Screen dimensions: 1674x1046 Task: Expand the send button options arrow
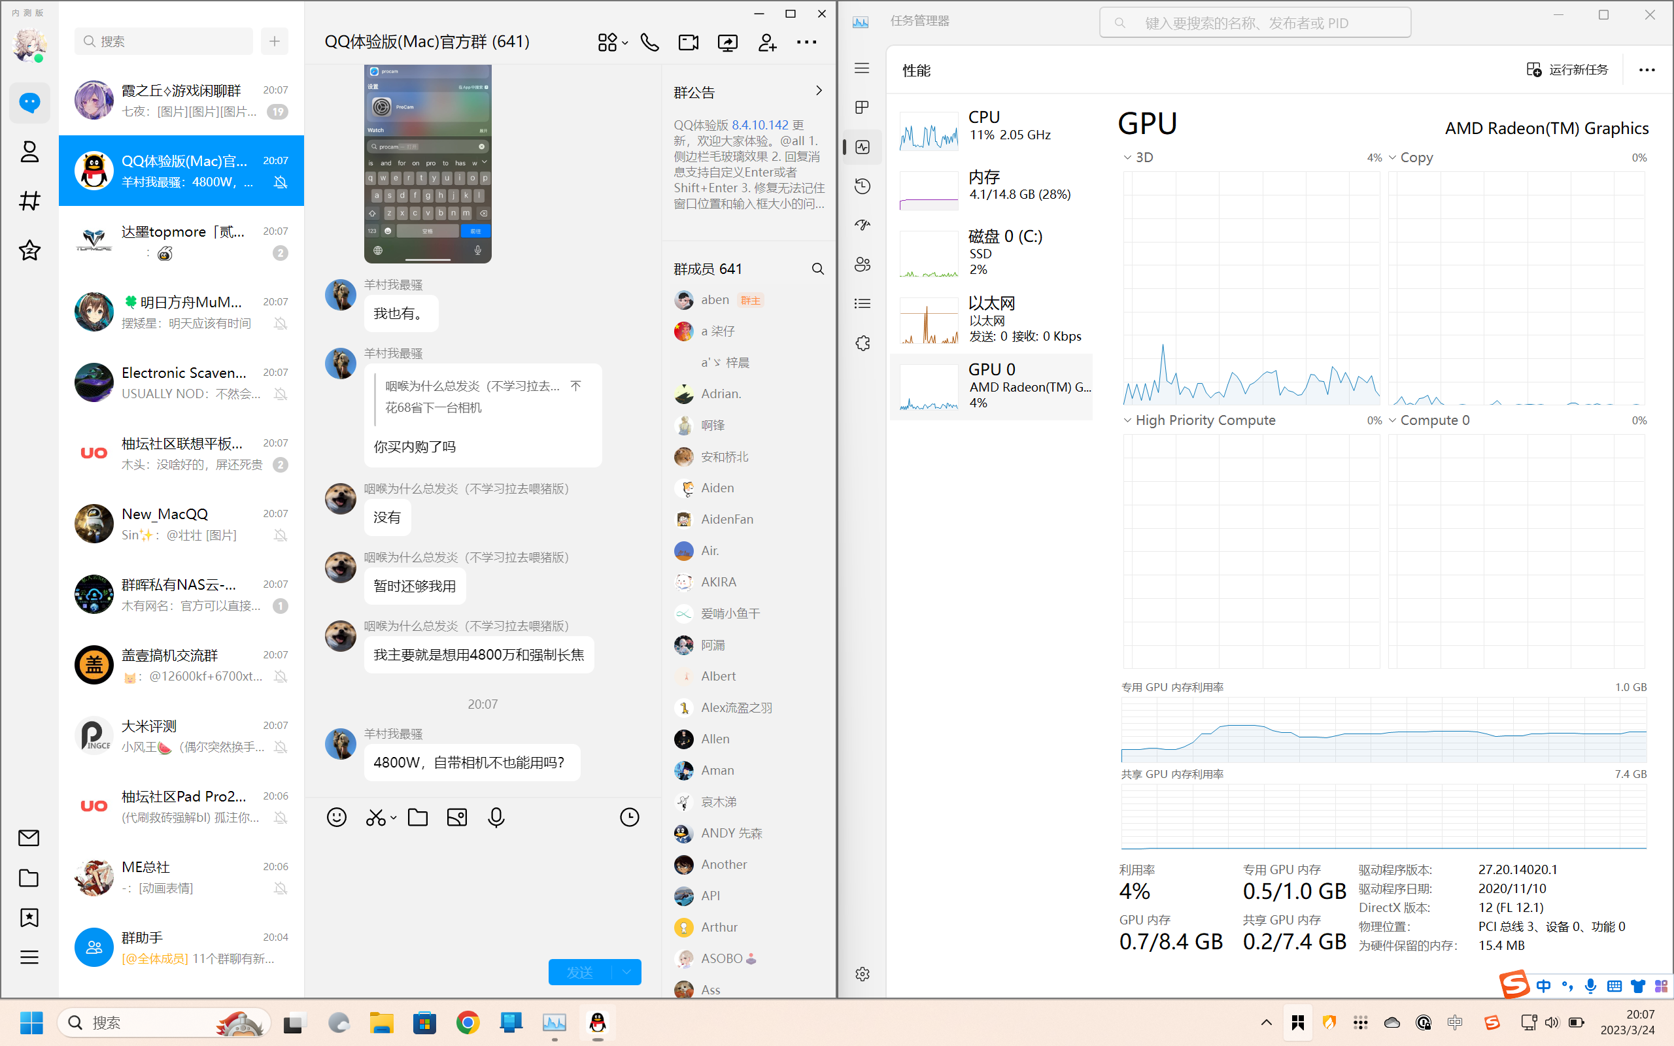point(626,971)
